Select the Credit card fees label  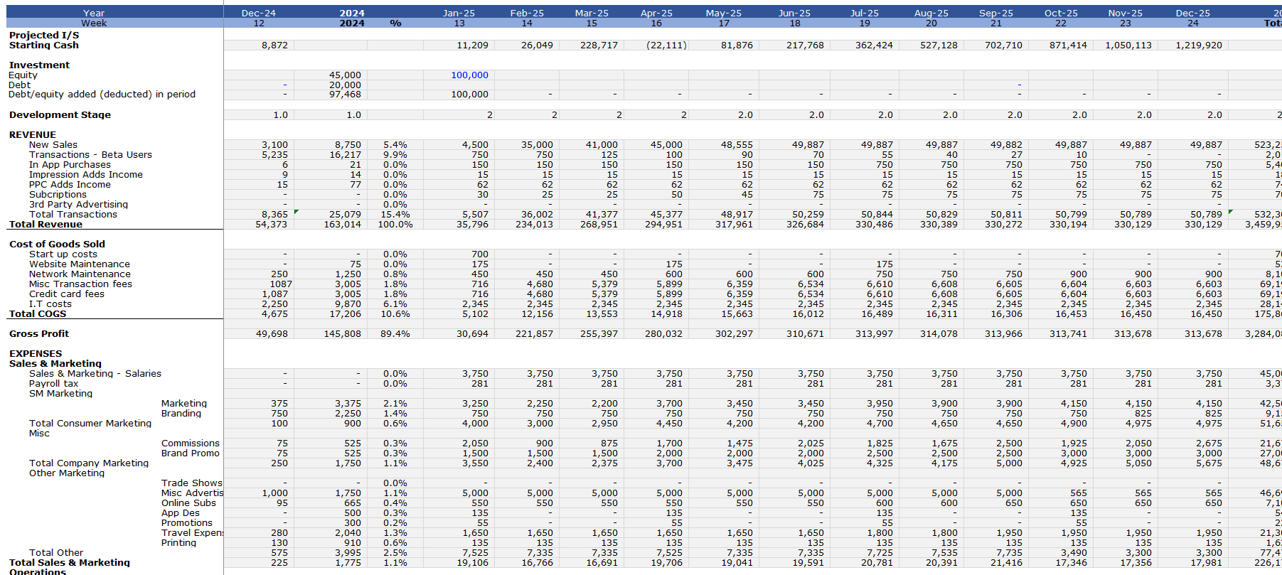point(66,294)
